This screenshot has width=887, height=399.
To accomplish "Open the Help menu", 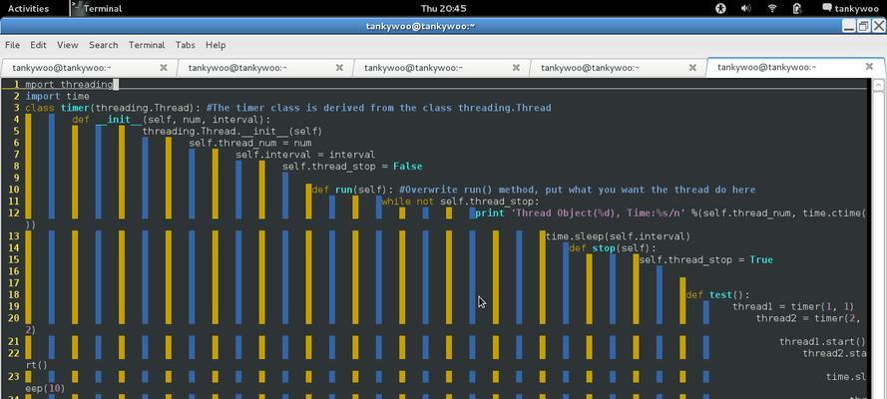I will pyautogui.click(x=216, y=45).
